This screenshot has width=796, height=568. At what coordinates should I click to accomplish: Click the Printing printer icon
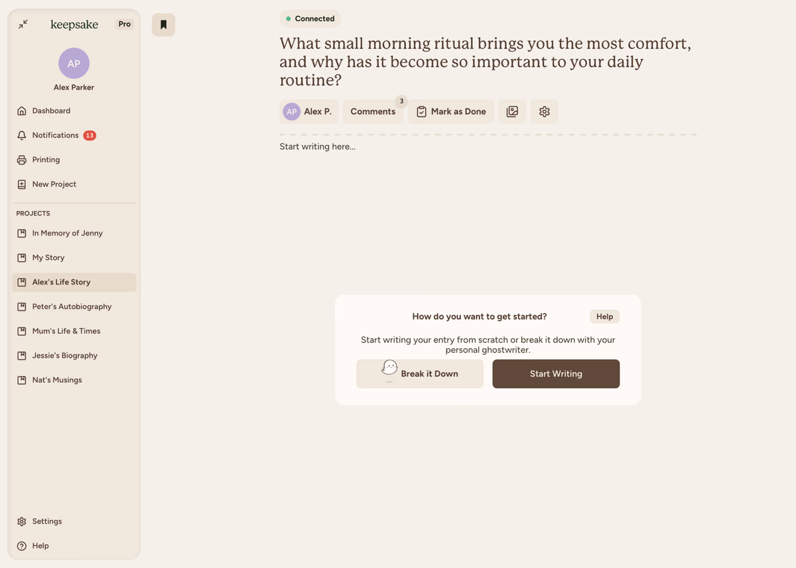coord(22,160)
